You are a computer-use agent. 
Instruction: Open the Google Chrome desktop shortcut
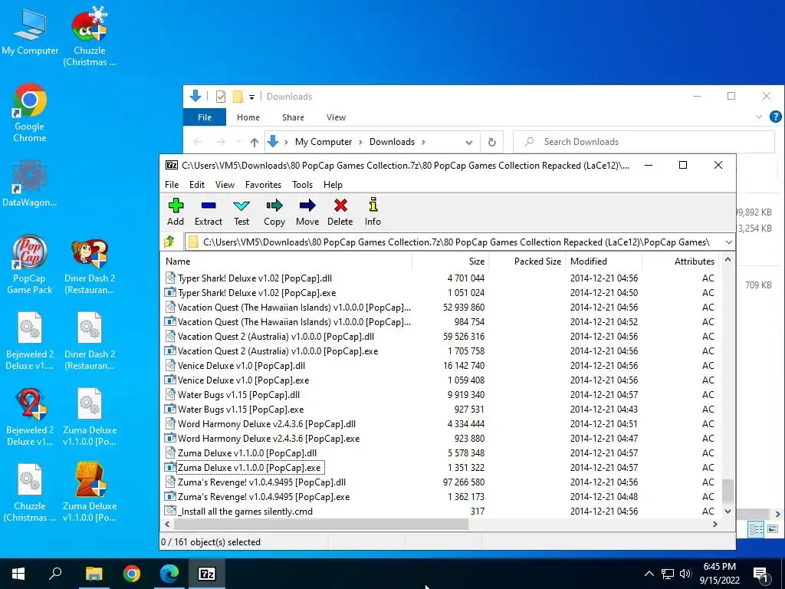pyautogui.click(x=30, y=113)
